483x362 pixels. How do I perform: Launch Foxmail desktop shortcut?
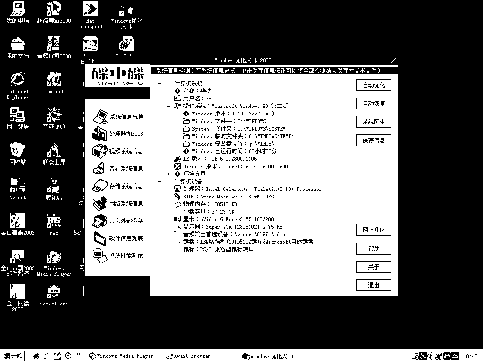tap(54, 83)
